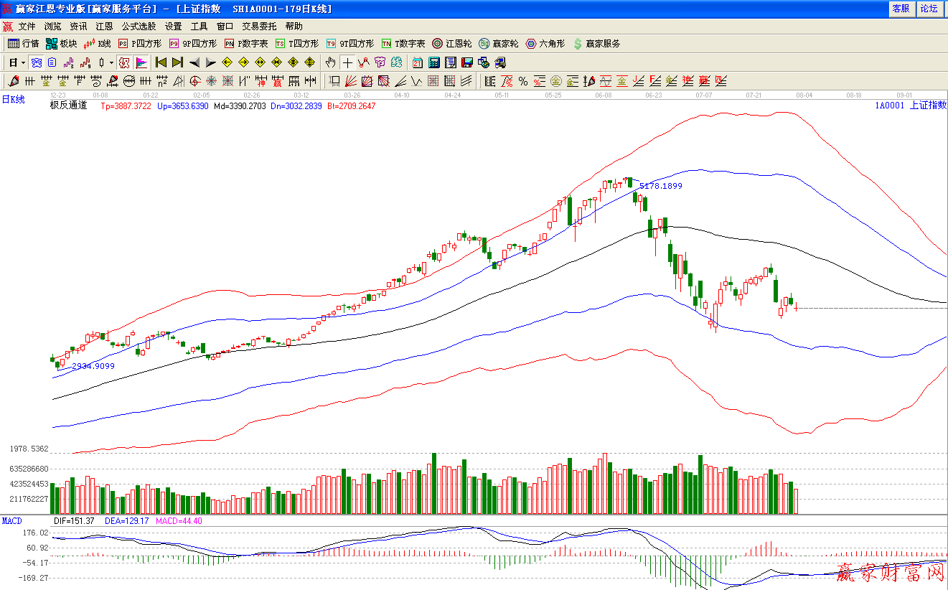
Task: Select the hand pan tool
Action: pyautogui.click(x=330, y=62)
